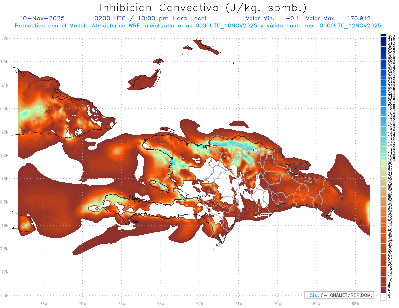This screenshot has height=308, width=399.
Task: Click the '72W' longitude label
Action: 199,303
